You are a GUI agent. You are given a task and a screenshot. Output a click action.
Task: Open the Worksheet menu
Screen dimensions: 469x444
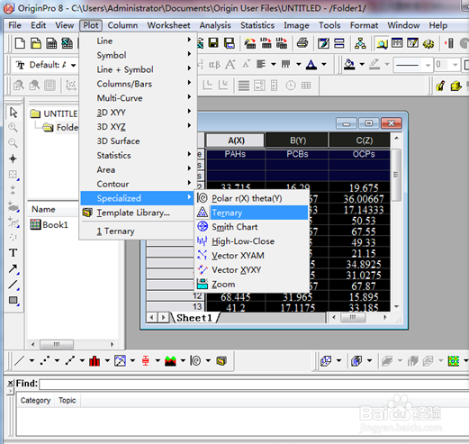[168, 25]
